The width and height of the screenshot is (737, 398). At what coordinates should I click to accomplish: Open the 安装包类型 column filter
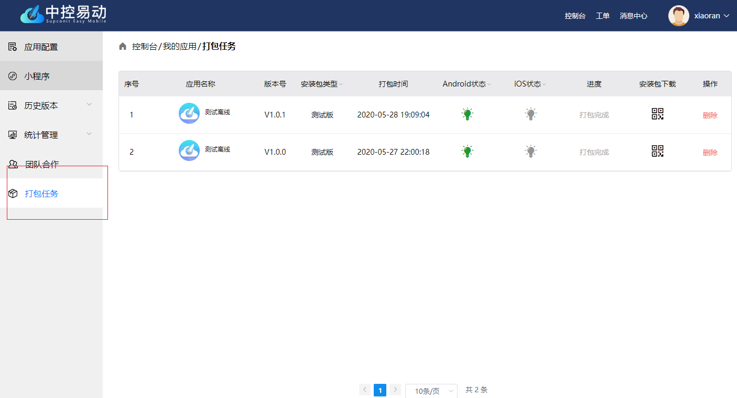point(341,84)
